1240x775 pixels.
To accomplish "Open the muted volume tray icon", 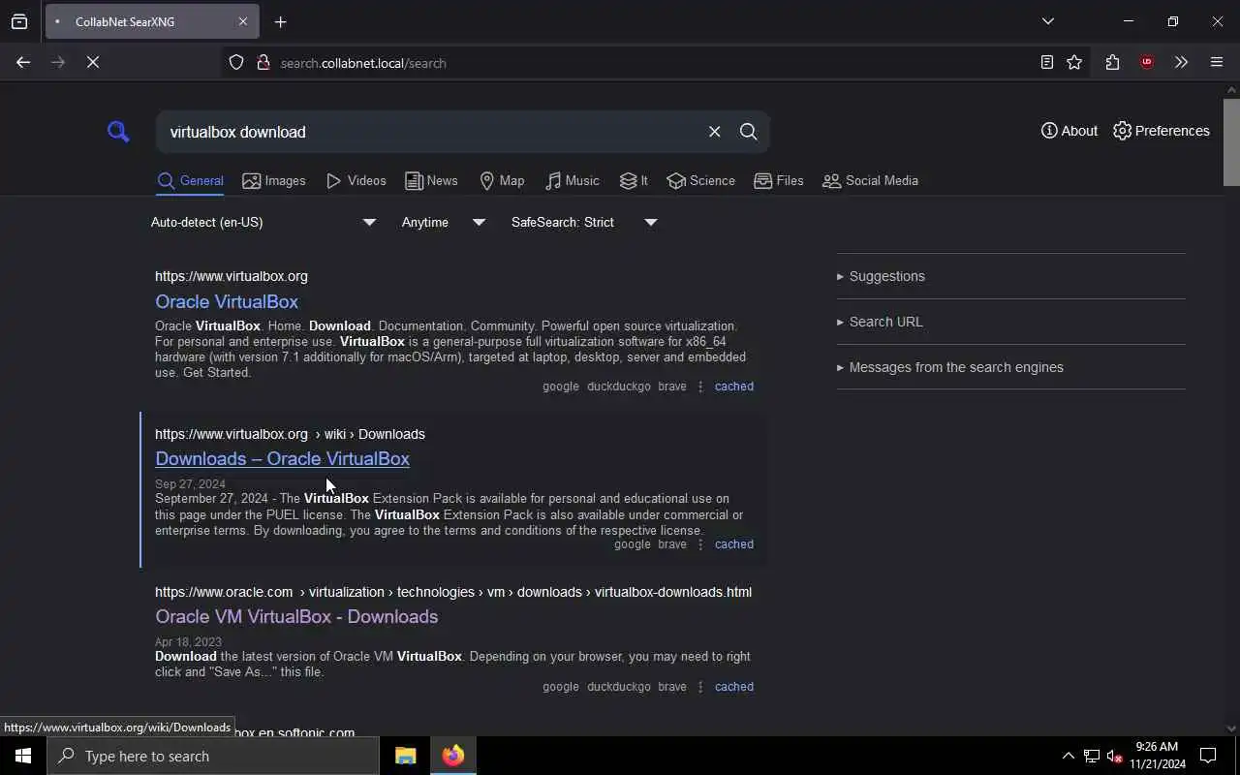I will click(x=1114, y=756).
